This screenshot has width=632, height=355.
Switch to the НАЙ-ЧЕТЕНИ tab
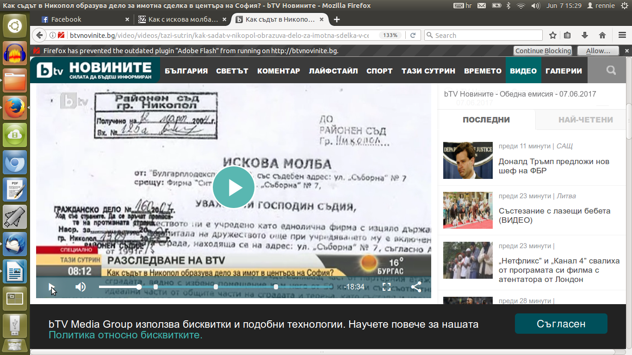pyautogui.click(x=585, y=120)
